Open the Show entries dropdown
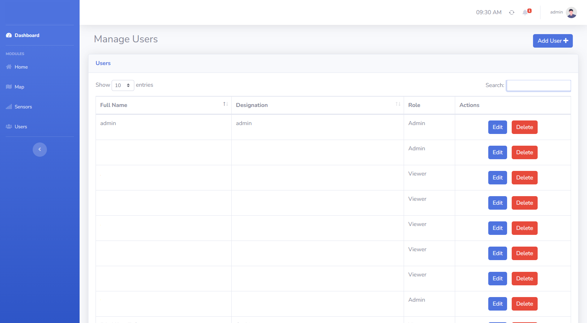This screenshot has width=587, height=323. (123, 85)
